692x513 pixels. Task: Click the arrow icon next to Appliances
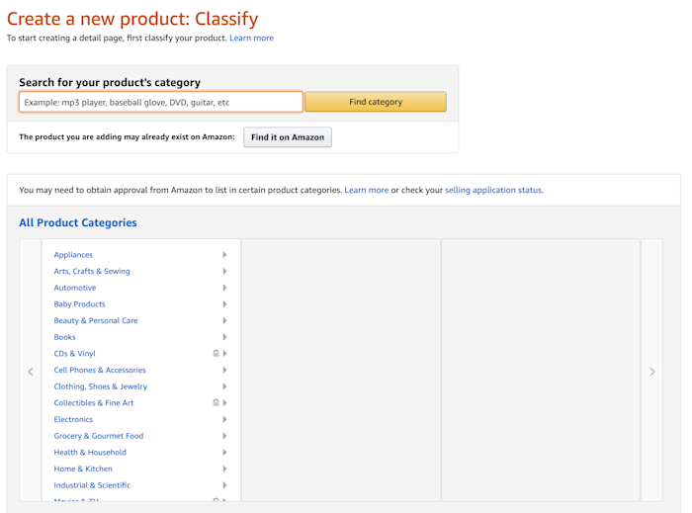[225, 255]
